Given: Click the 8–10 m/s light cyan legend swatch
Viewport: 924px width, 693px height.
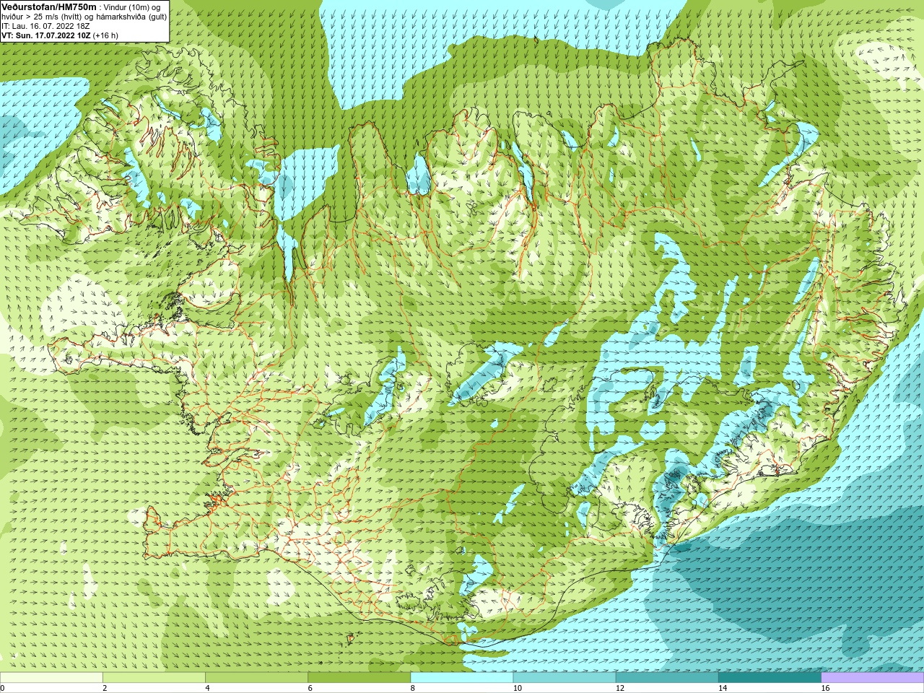Looking at the screenshot, I should click(462, 678).
